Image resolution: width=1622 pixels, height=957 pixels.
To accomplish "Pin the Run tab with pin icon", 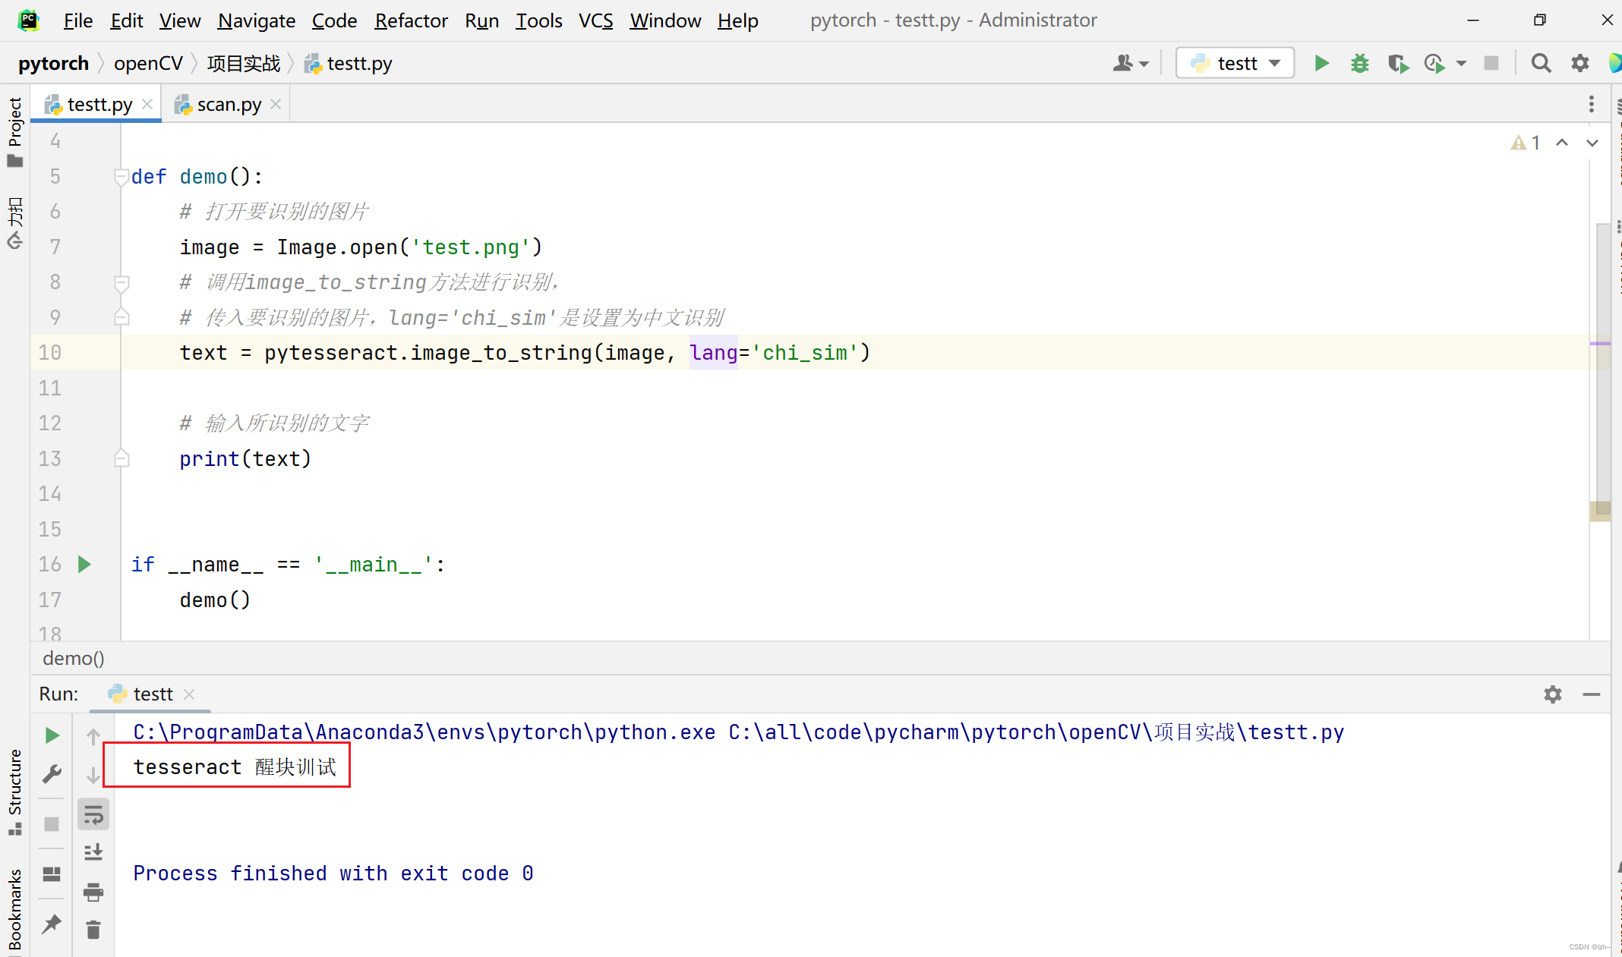I will point(52,924).
